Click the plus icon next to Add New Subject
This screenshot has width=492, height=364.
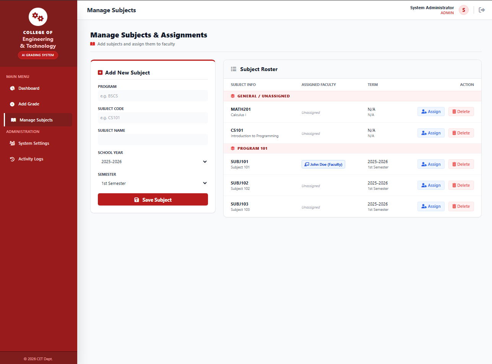(x=100, y=72)
